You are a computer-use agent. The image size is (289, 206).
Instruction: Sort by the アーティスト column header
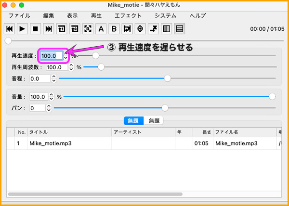pos(144,132)
